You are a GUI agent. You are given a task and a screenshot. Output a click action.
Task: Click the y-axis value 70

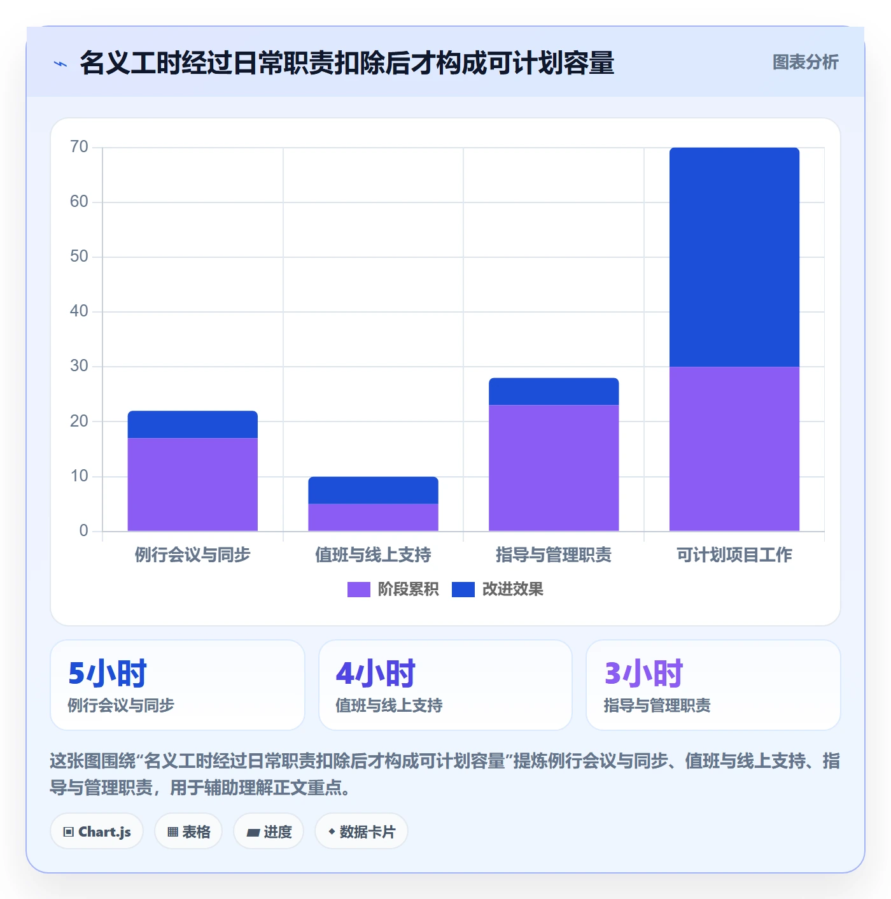tap(79, 147)
